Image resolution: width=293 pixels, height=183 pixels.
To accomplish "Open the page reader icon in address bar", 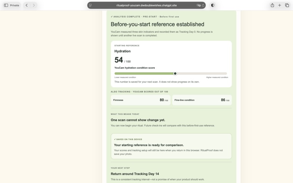I will pos(90,5).
